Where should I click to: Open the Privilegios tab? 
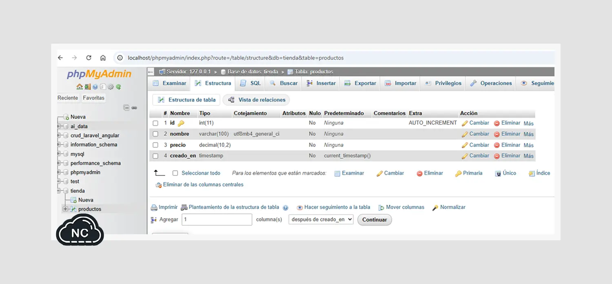pyautogui.click(x=443, y=83)
